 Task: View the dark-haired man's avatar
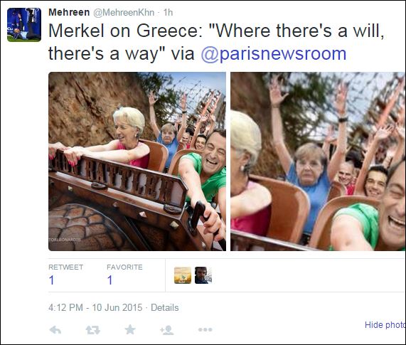(x=203, y=275)
